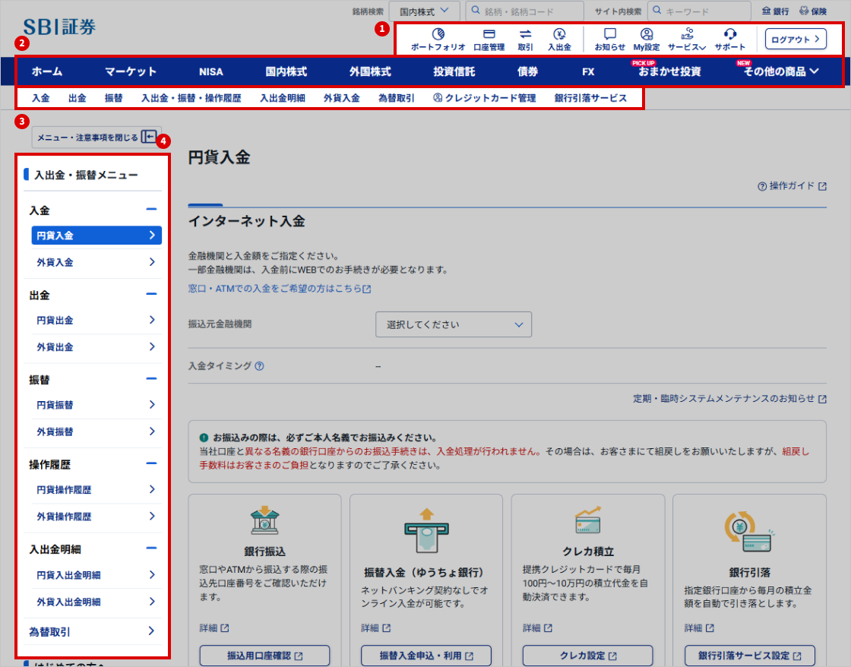Go to the NISA menu tab

[211, 71]
